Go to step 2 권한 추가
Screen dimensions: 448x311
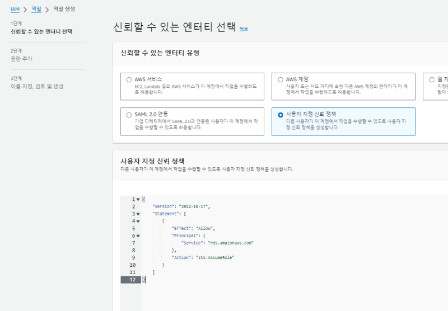(22, 59)
